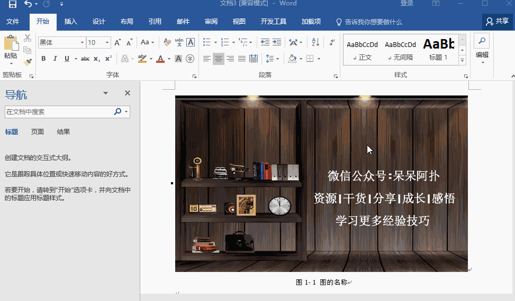Sort paragraphs A to Z icon
Image resolution: width=515 pixels, height=301 pixels.
point(315,42)
